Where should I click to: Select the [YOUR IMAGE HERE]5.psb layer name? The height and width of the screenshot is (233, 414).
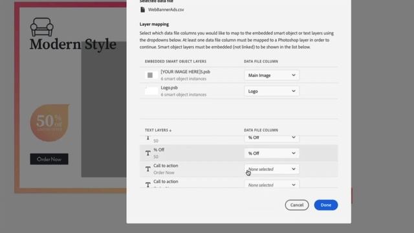(186, 72)
